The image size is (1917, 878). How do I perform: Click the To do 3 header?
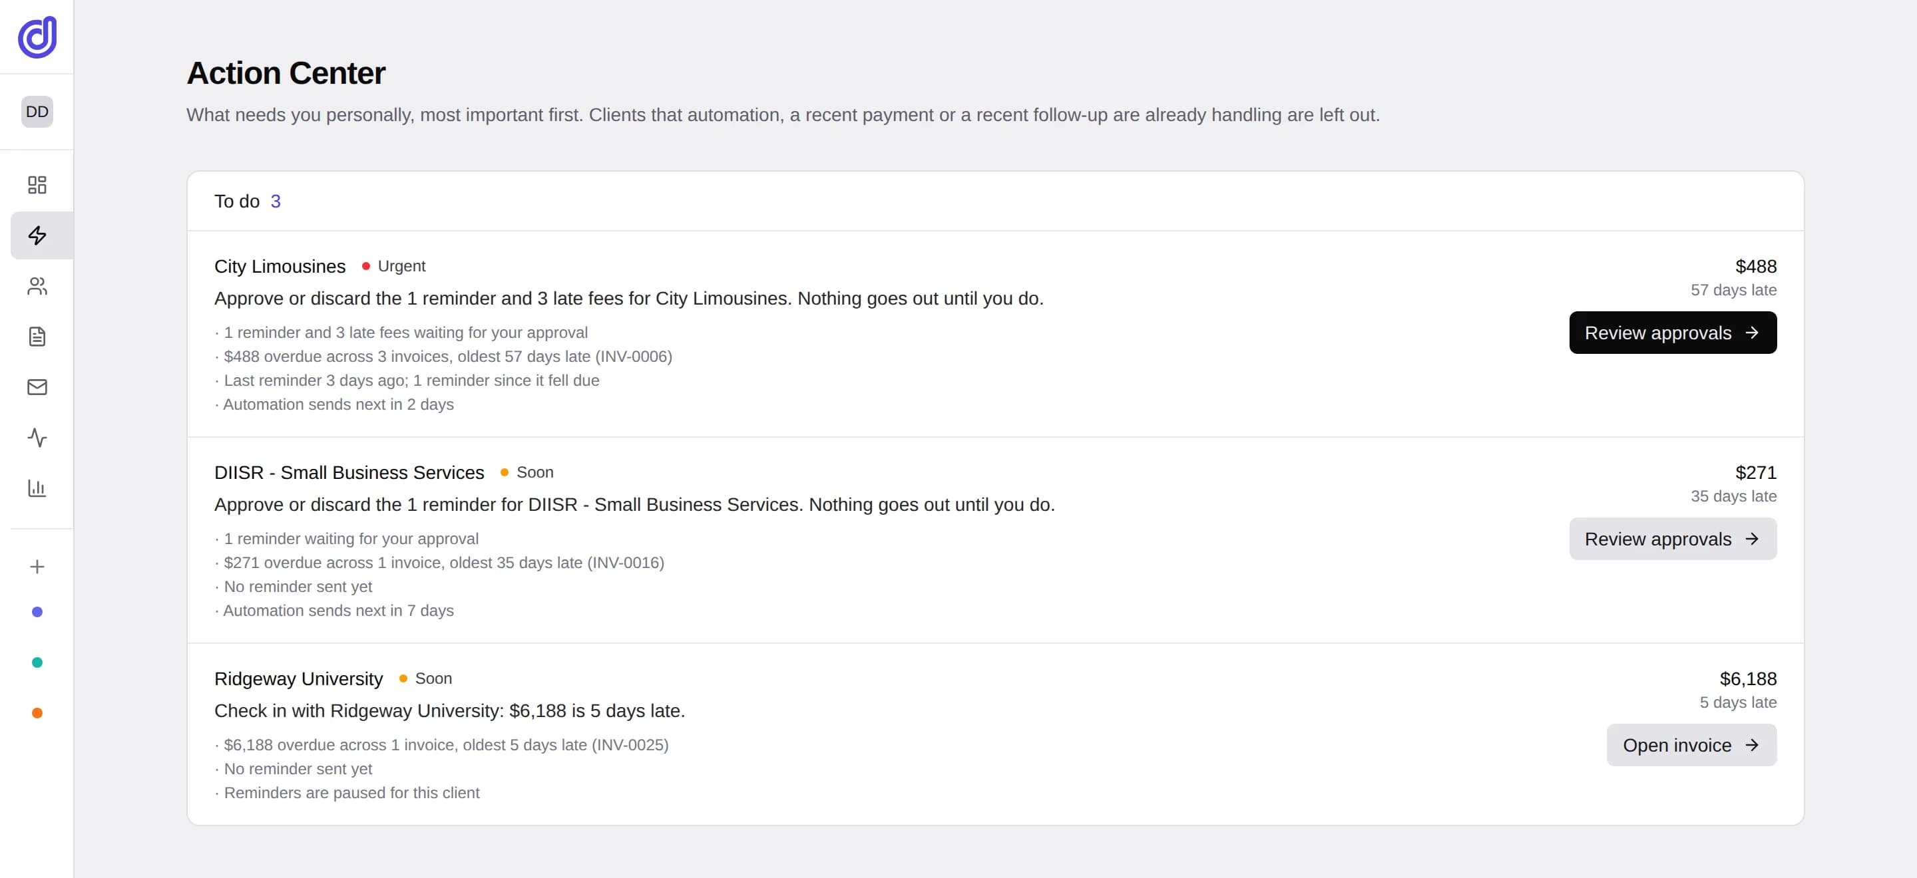(247, 202)
